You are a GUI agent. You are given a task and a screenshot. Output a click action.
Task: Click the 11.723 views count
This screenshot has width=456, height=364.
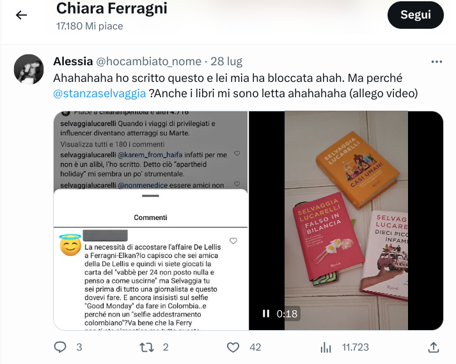click(356, 347)
